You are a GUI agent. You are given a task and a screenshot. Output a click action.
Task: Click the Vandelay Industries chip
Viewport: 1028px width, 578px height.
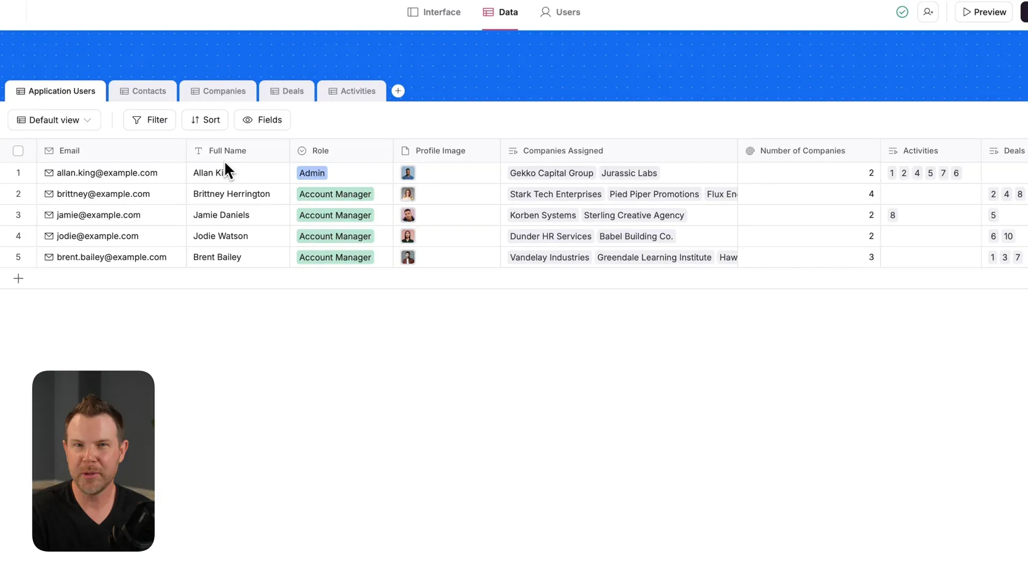[549, 257]
